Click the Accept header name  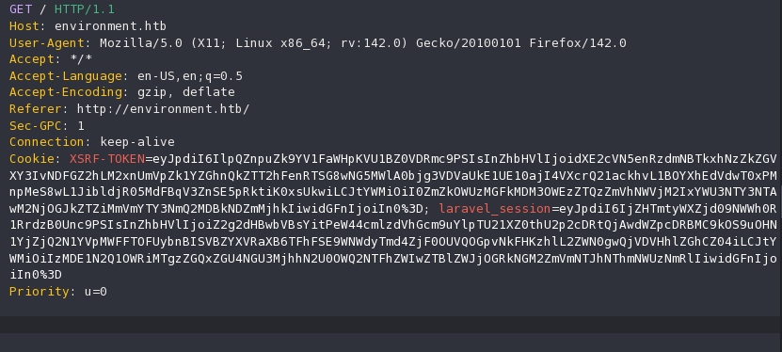point(32,59)
